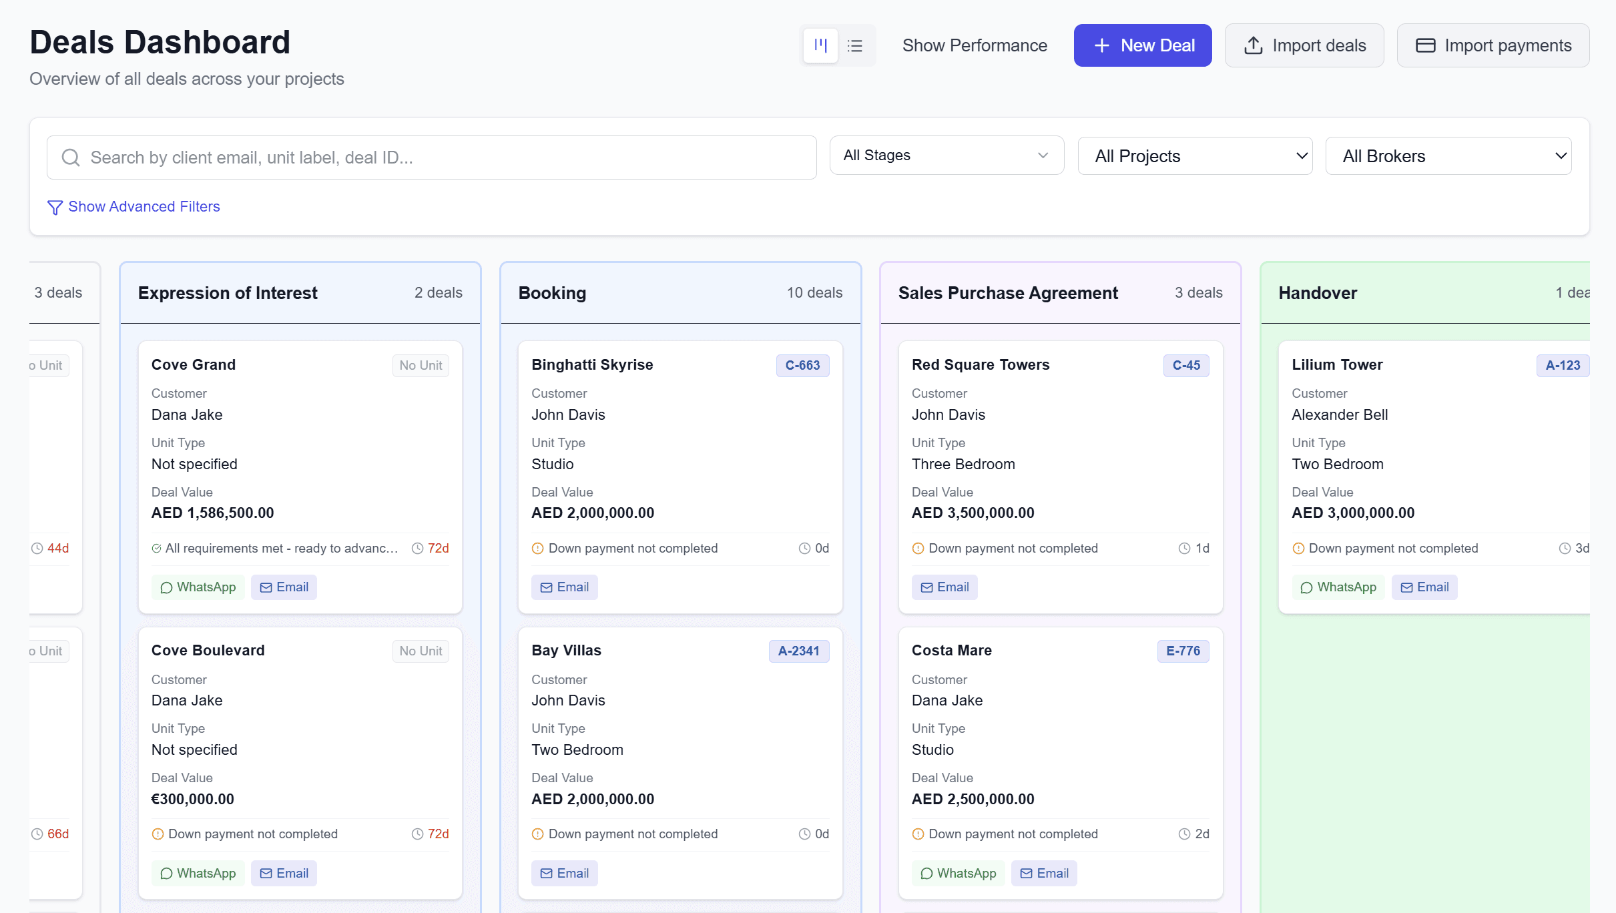Expand the All Brokers dropdown

1448,156
